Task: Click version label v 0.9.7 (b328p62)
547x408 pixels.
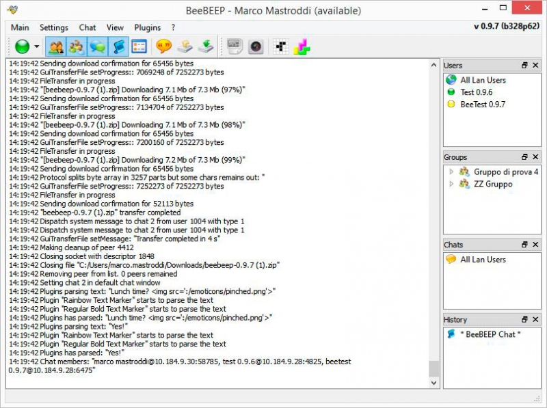Action: [x=507, y=26]
